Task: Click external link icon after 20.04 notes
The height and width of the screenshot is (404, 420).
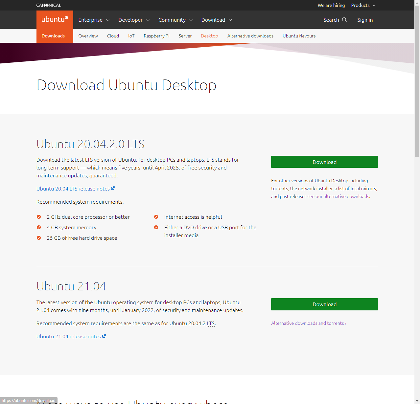Action: [113, 188]
